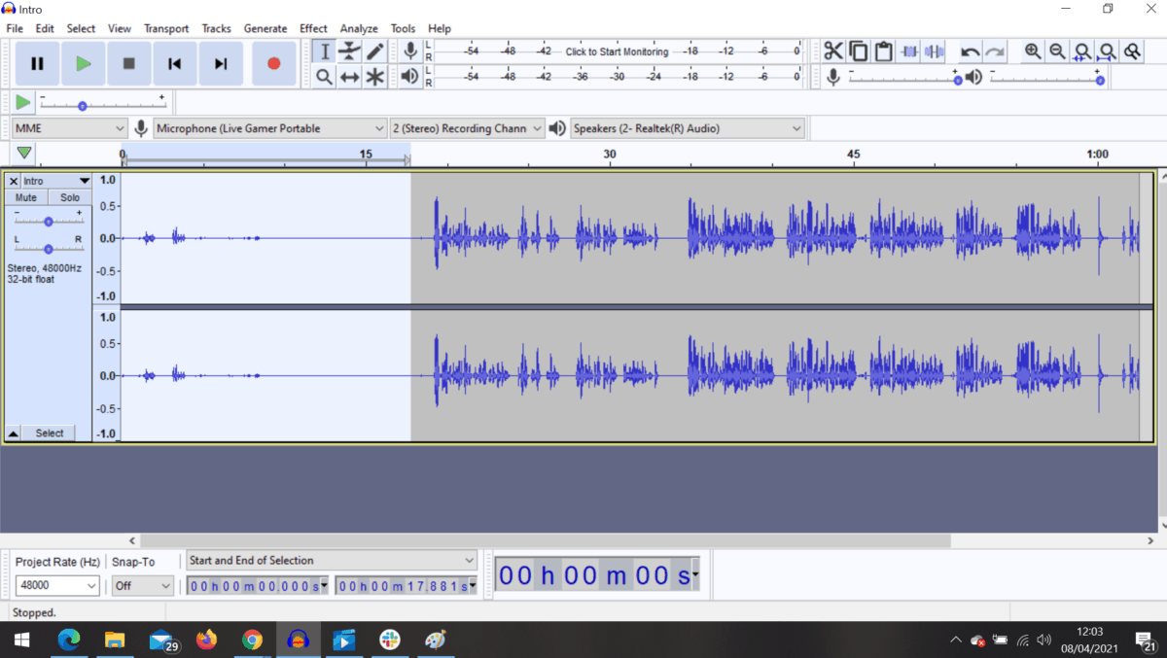Close the Intro track with X
Image resolution: width=1167 pixels, height=658 pixels.
(x=14, y=181)
